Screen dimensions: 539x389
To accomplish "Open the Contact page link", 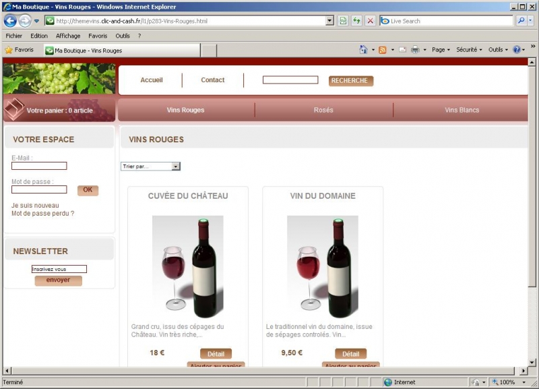I will (x=212, y=80).
